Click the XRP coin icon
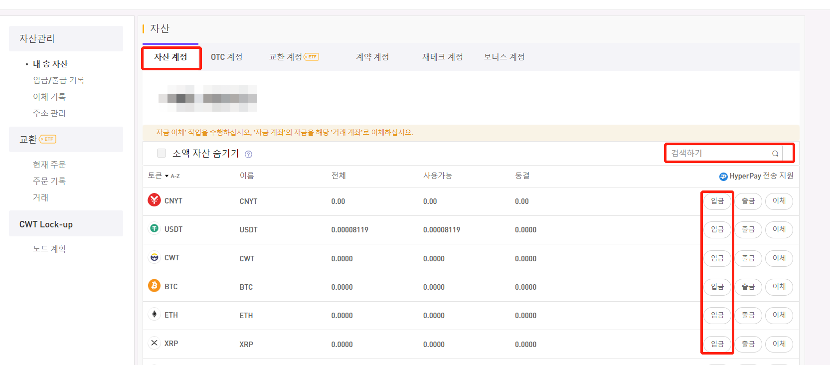This screenshot has width=830, height=365. pos(154,343)
